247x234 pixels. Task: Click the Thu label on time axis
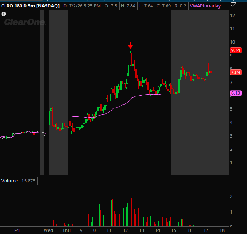pos(67,230)
